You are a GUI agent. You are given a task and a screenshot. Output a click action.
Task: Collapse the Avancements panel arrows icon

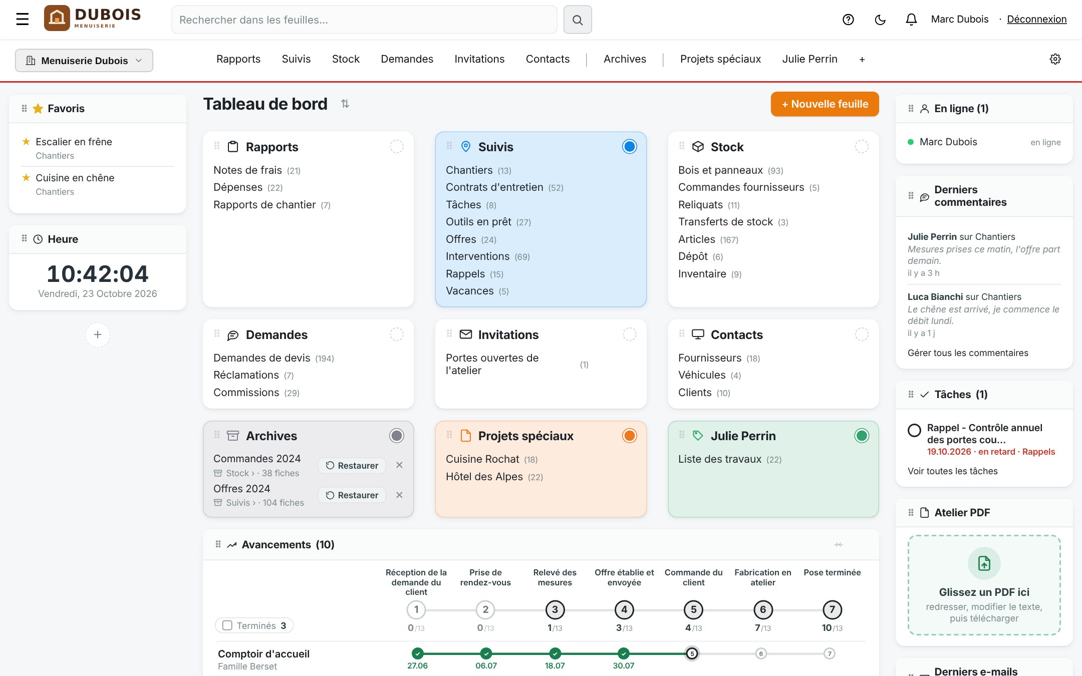[839, 544]
